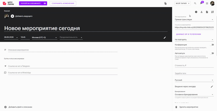This screenshot has width=217, height=111.
Task: Click the copy event icon in header
Action: click(x=165, y=4)
